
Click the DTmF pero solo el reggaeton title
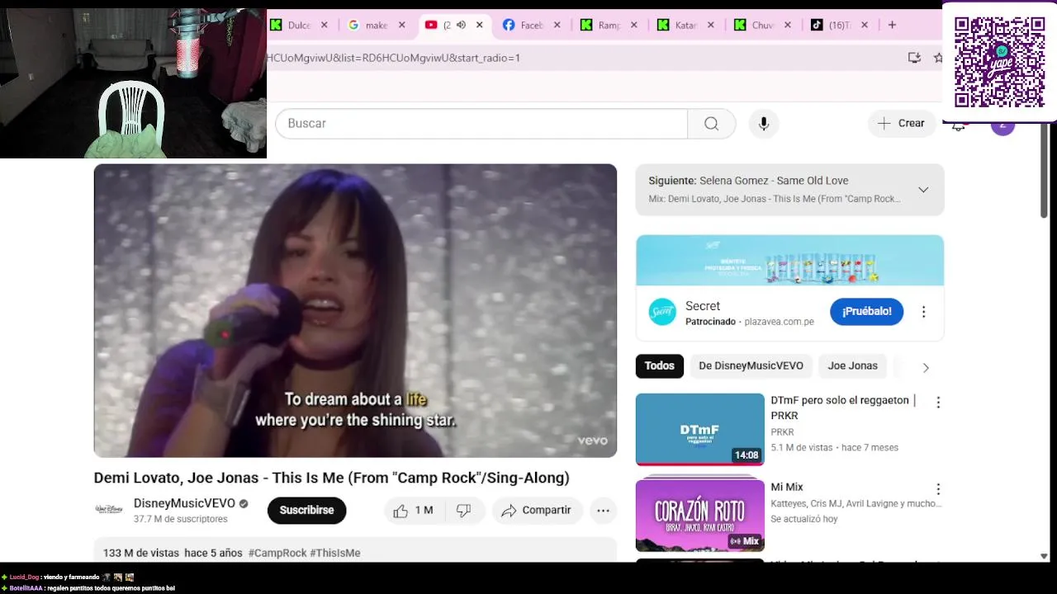pos(844,408)
